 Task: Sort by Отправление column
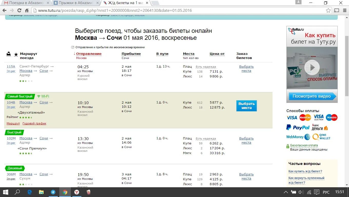click(x=89, y=54)
